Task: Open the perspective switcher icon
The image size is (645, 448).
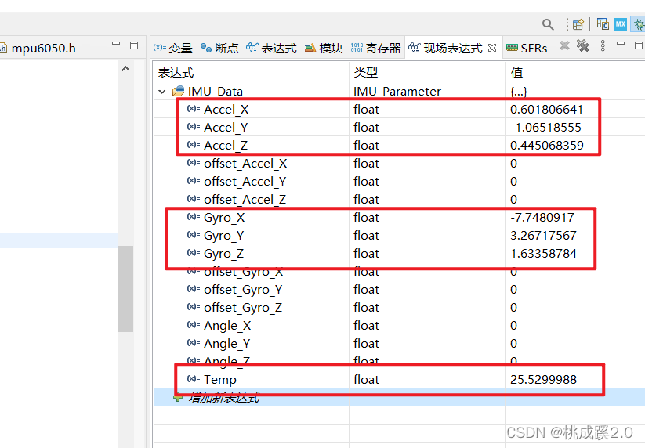Action: pyautogui.click(x=578, y=24)
